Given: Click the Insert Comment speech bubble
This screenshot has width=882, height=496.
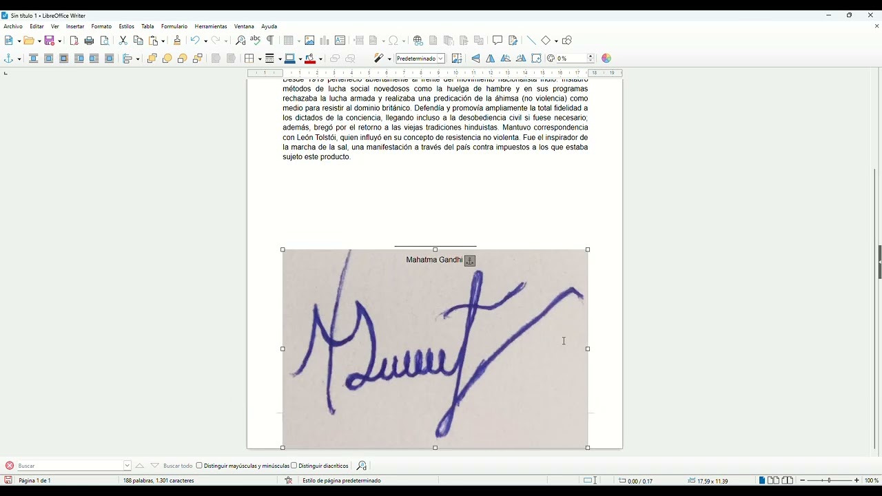Looking at the screenshot, I should click(498, 41).
